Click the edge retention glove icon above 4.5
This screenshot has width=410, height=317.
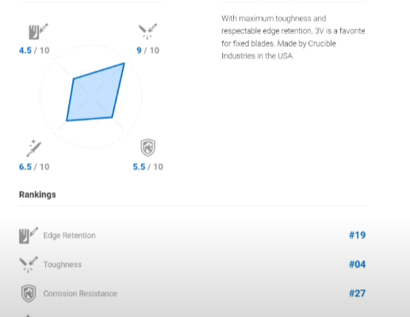pyautogui.click(x=39, y=31)
